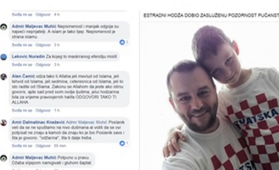Viewport: 279px width, 170px height.
Task: Click Amir Dalmatinac Knežević's avatar
Action: tap(4, 123)
